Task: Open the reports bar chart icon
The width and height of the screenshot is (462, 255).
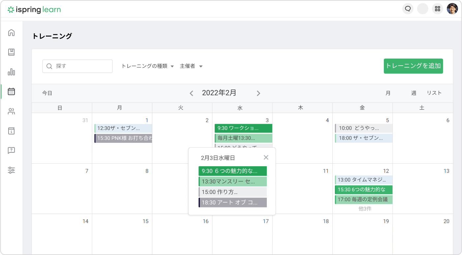Action: click(x=12, y=72)
